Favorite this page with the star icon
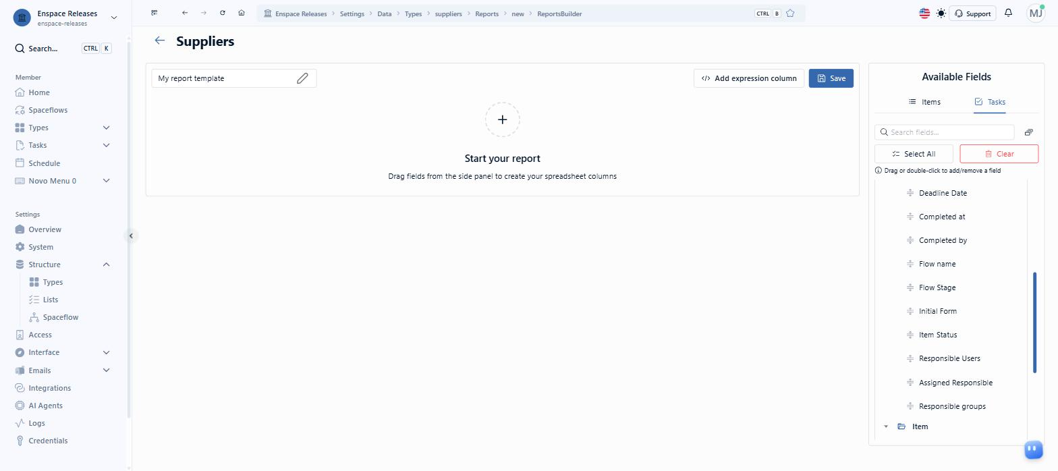Viewport: 1058px width, 471px height. pos(790,13)
